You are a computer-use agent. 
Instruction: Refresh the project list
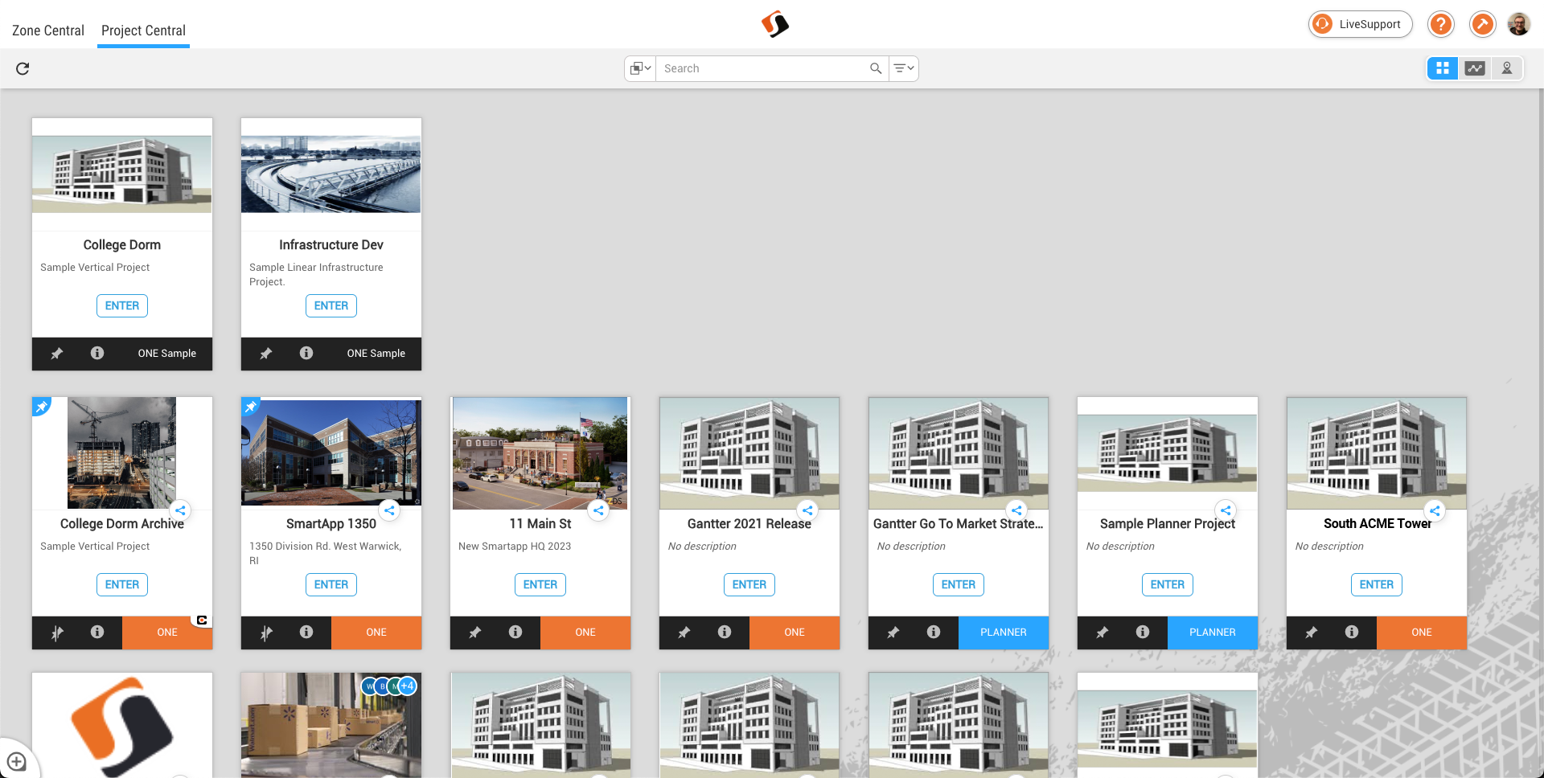[23, 68]
